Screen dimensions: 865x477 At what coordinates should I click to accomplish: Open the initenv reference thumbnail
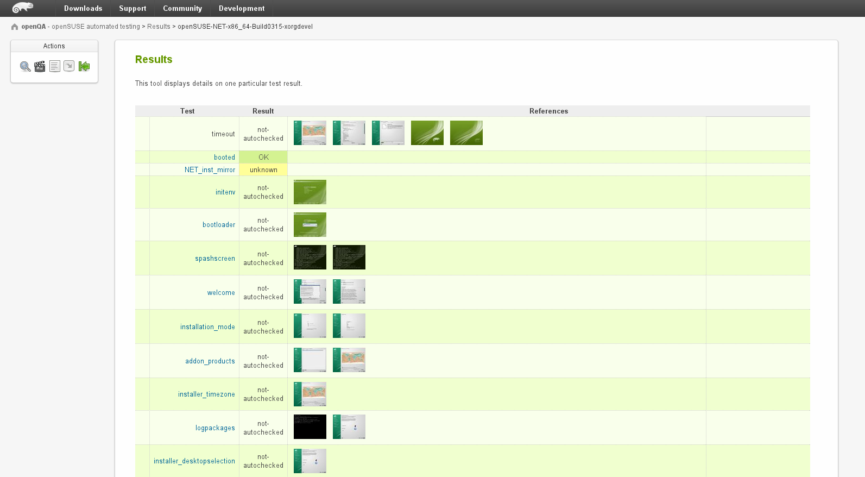click(x=310, y=192)
